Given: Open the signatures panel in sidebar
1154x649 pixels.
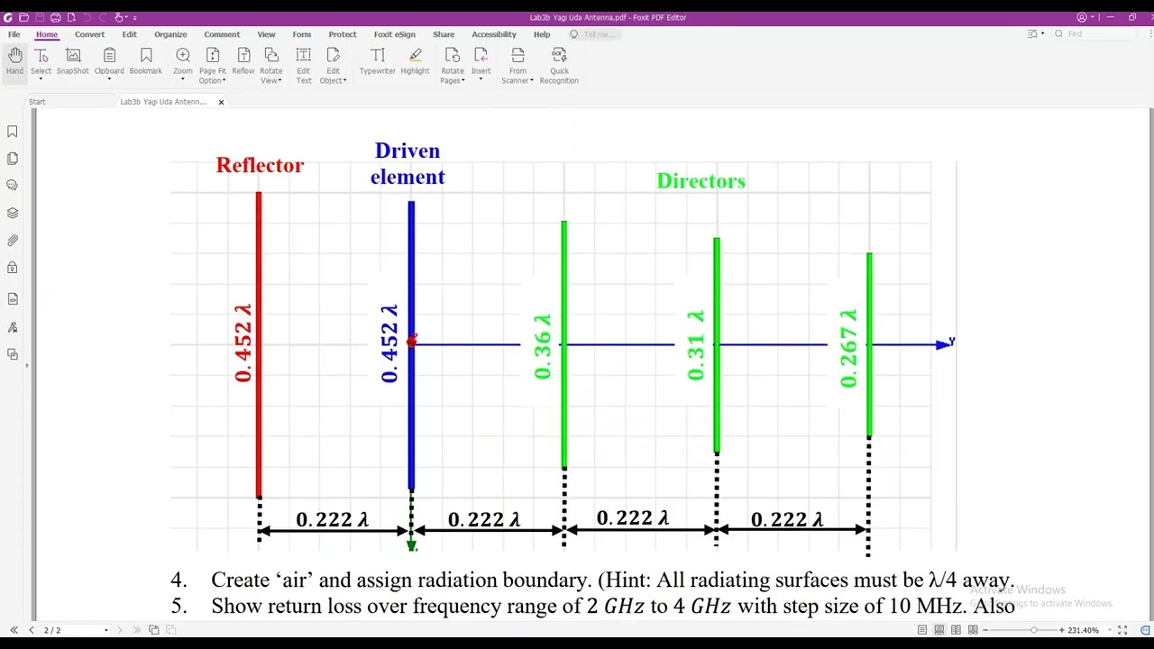Looking at the screenshot, I should click(13, 327).
